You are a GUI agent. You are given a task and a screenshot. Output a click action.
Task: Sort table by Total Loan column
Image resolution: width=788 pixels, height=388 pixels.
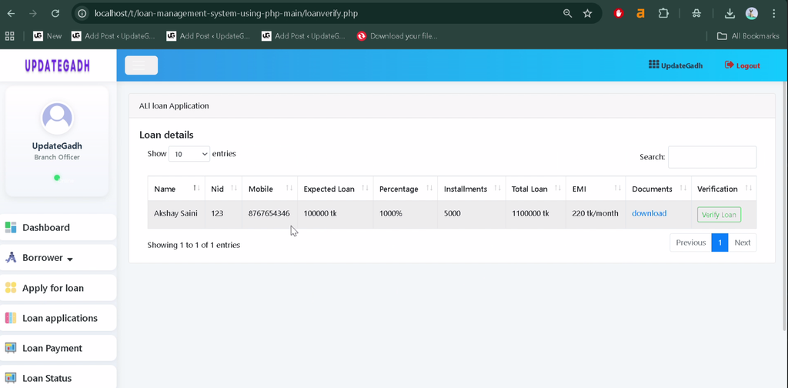tap(536, 189)
